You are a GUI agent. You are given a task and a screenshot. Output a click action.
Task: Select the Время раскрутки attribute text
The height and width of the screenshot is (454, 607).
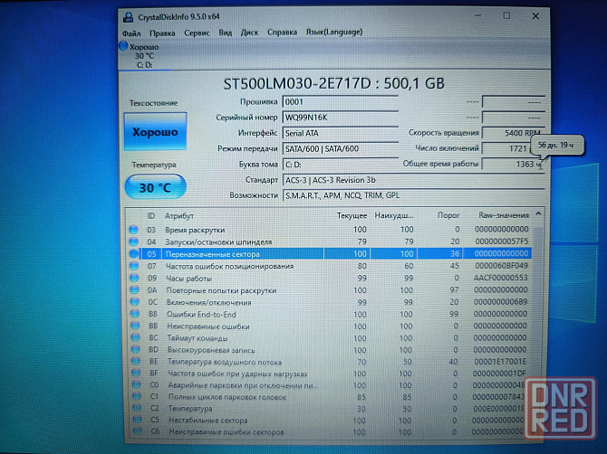[x=195, y=230]
